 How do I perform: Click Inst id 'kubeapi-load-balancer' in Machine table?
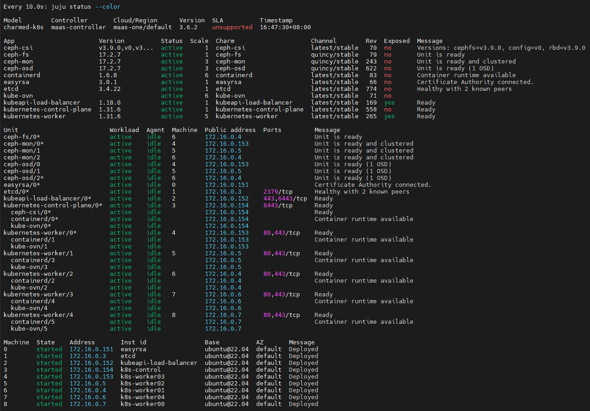159,363
